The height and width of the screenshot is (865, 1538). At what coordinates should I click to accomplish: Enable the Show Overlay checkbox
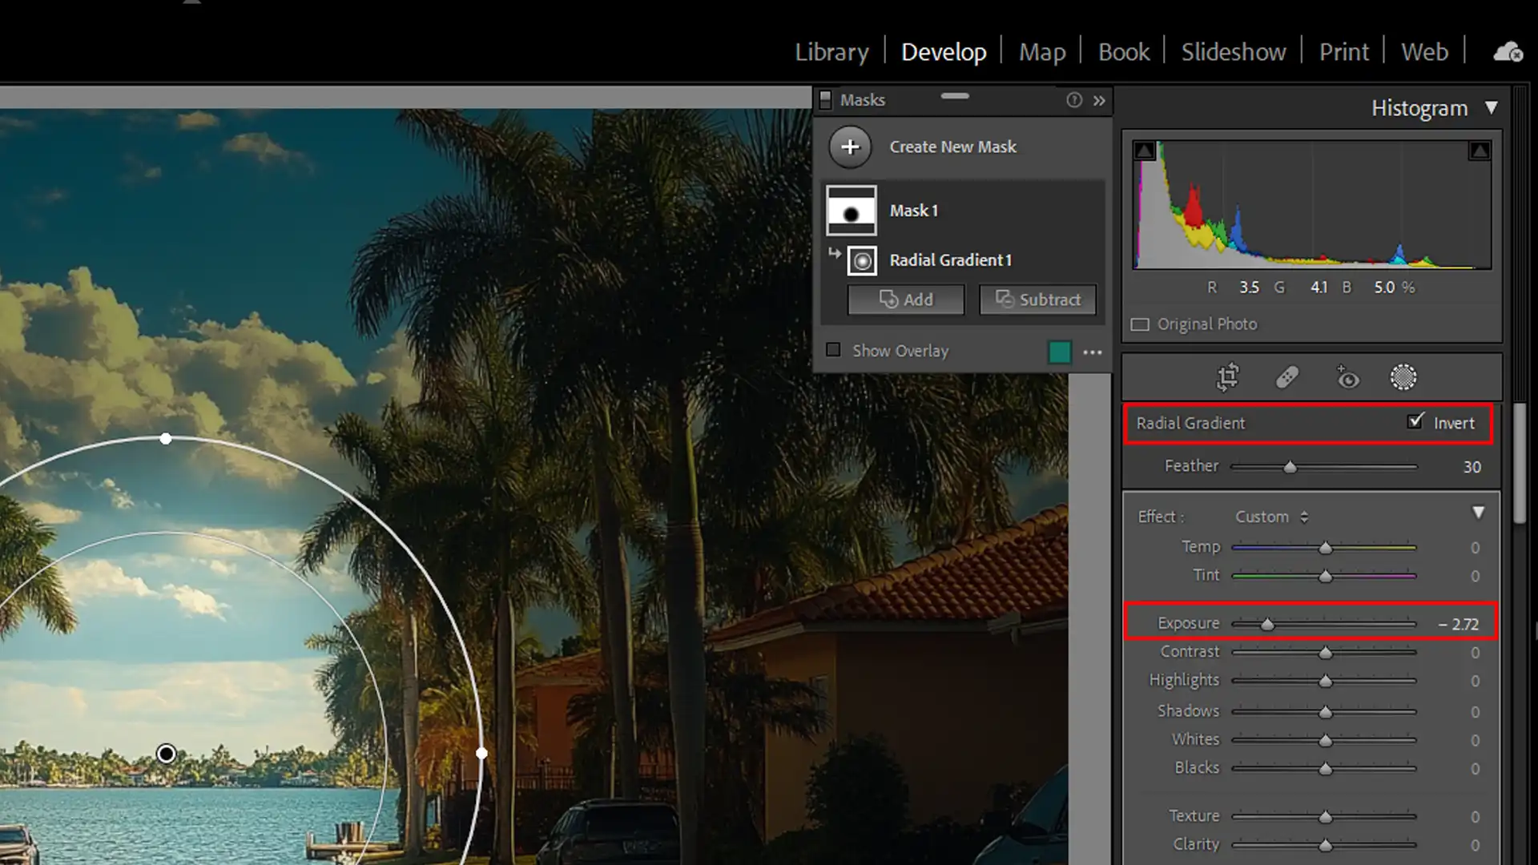click(x=833, y=350)
